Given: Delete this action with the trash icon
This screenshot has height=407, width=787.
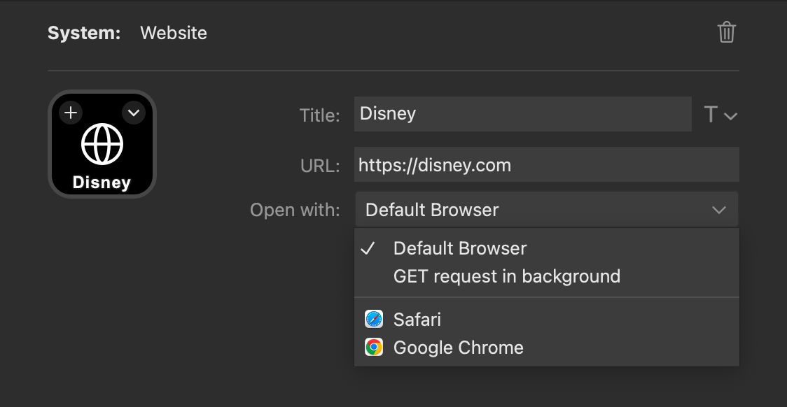Looking at the screenshot, I should pos(726,33).
